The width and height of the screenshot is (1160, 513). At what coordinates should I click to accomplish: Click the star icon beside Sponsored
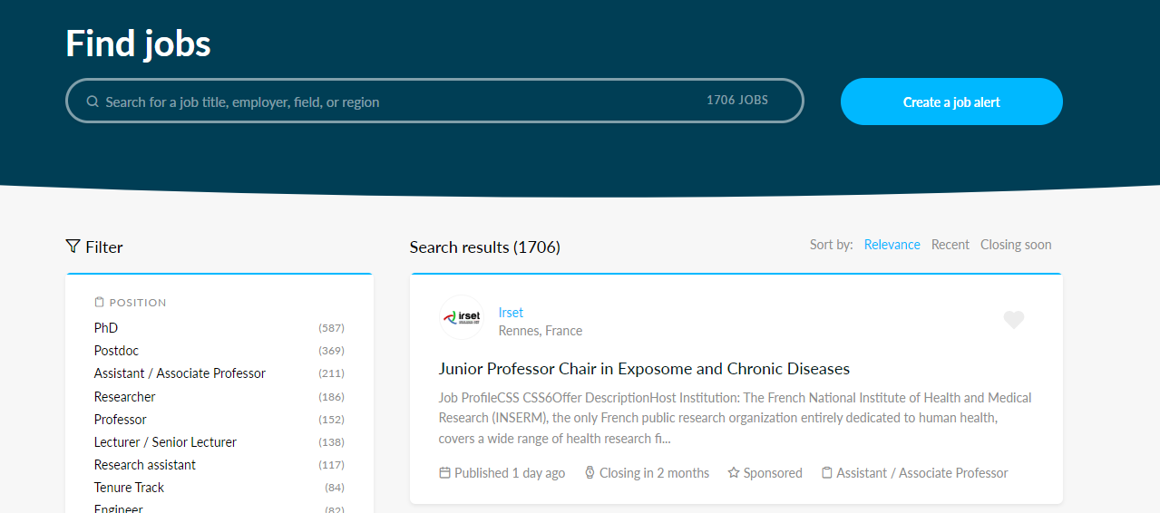(x=734, y=473)
